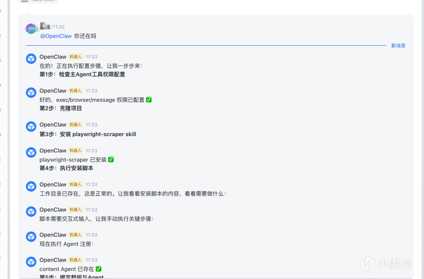Click 11:33 timestamp on the '脚本需要交互式输入' message
424x279 pixels.
point(92,209)
